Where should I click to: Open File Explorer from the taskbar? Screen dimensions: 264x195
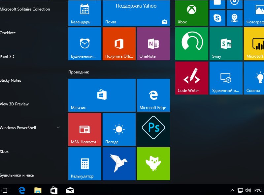[x=38, y=190]
